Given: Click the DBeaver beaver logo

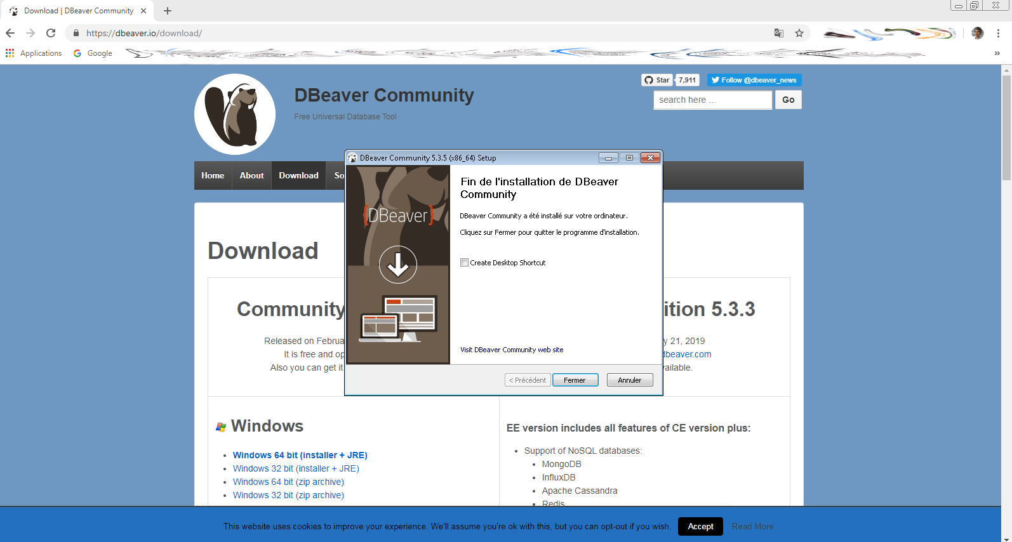Looking at the screenshot, I should click(x=235, y=114).
